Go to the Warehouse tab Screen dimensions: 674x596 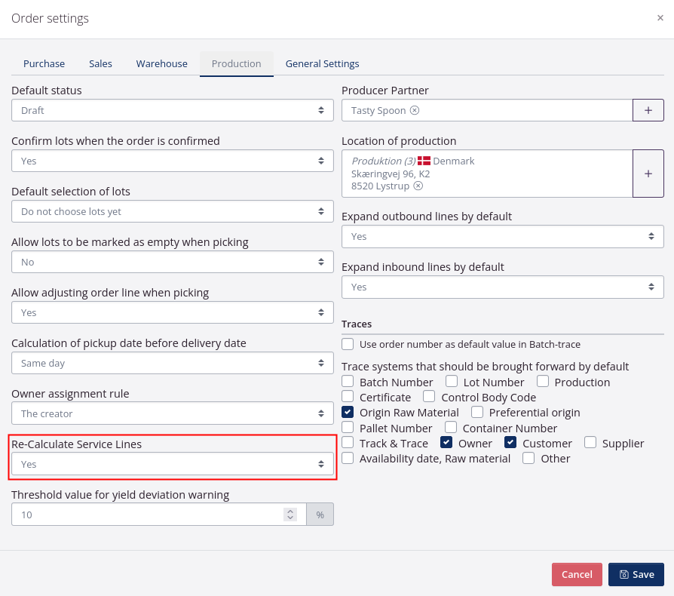click(161, 64)
